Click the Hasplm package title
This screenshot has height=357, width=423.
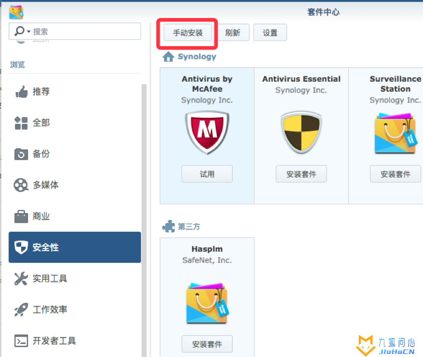[207, 249]
